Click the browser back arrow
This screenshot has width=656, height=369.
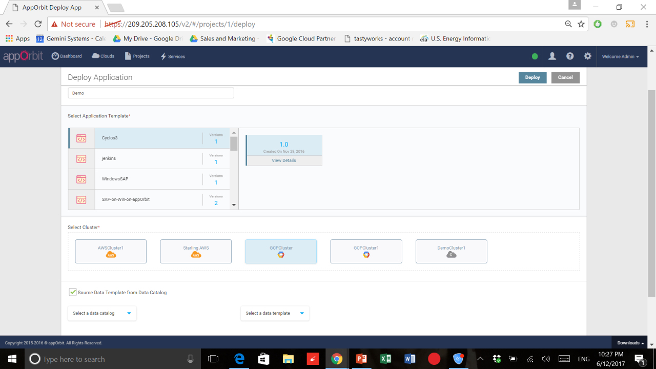9,24
